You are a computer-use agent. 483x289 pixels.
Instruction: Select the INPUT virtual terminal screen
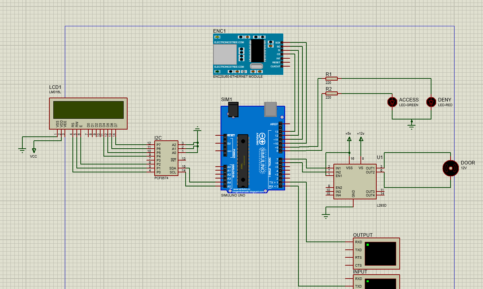[x=380, y=283]
